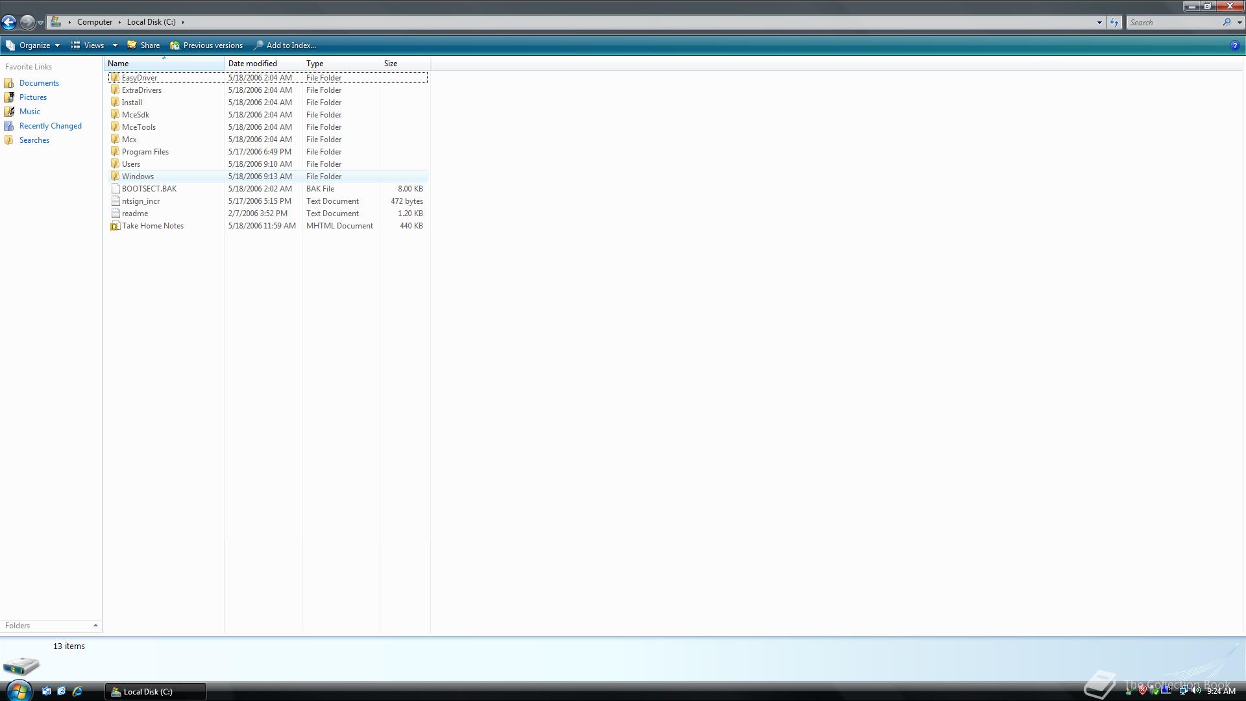This screenshot has height=701, width=1246.
Task: Click Previous versions in toolbar
Action: click(x=206, y=45)
